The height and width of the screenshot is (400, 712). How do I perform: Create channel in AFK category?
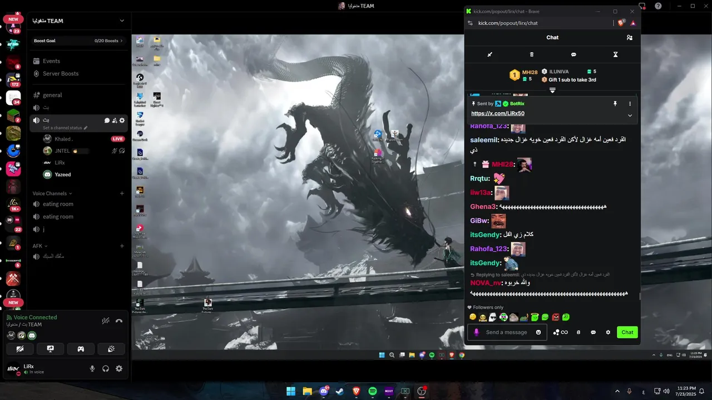pyautogui.click(x=122, y=246)
